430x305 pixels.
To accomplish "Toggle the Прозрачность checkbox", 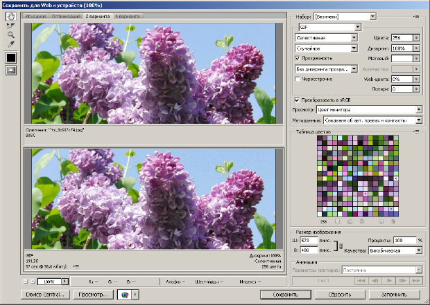I will pos(298,59).
